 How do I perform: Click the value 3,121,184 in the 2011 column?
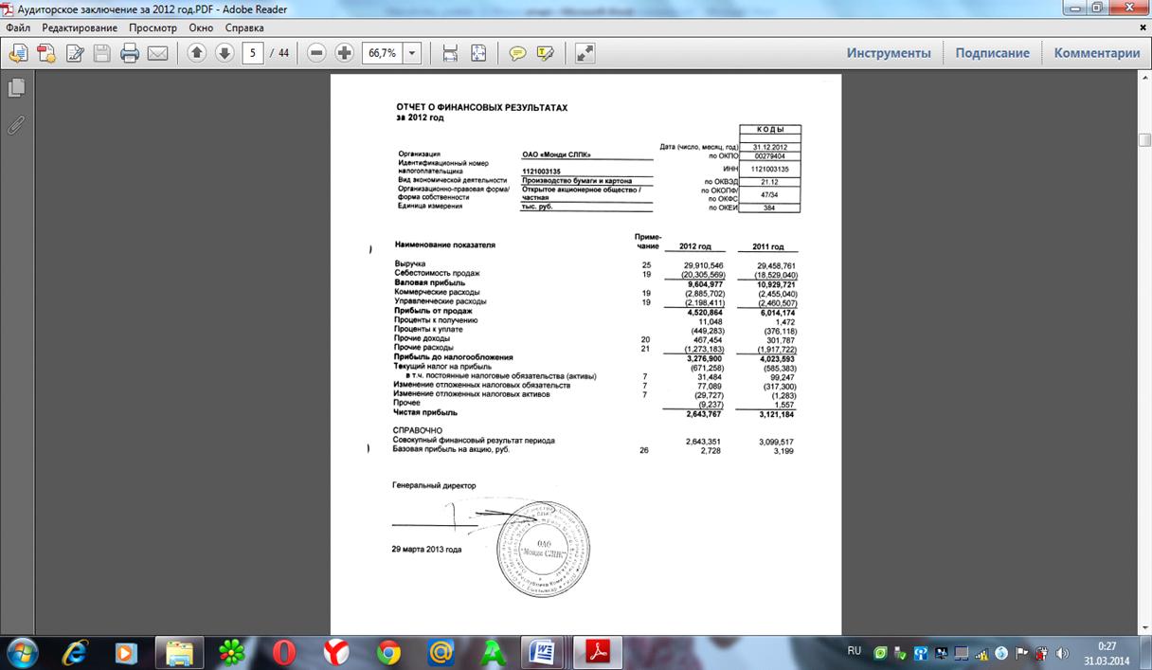(x=776, y=414)
